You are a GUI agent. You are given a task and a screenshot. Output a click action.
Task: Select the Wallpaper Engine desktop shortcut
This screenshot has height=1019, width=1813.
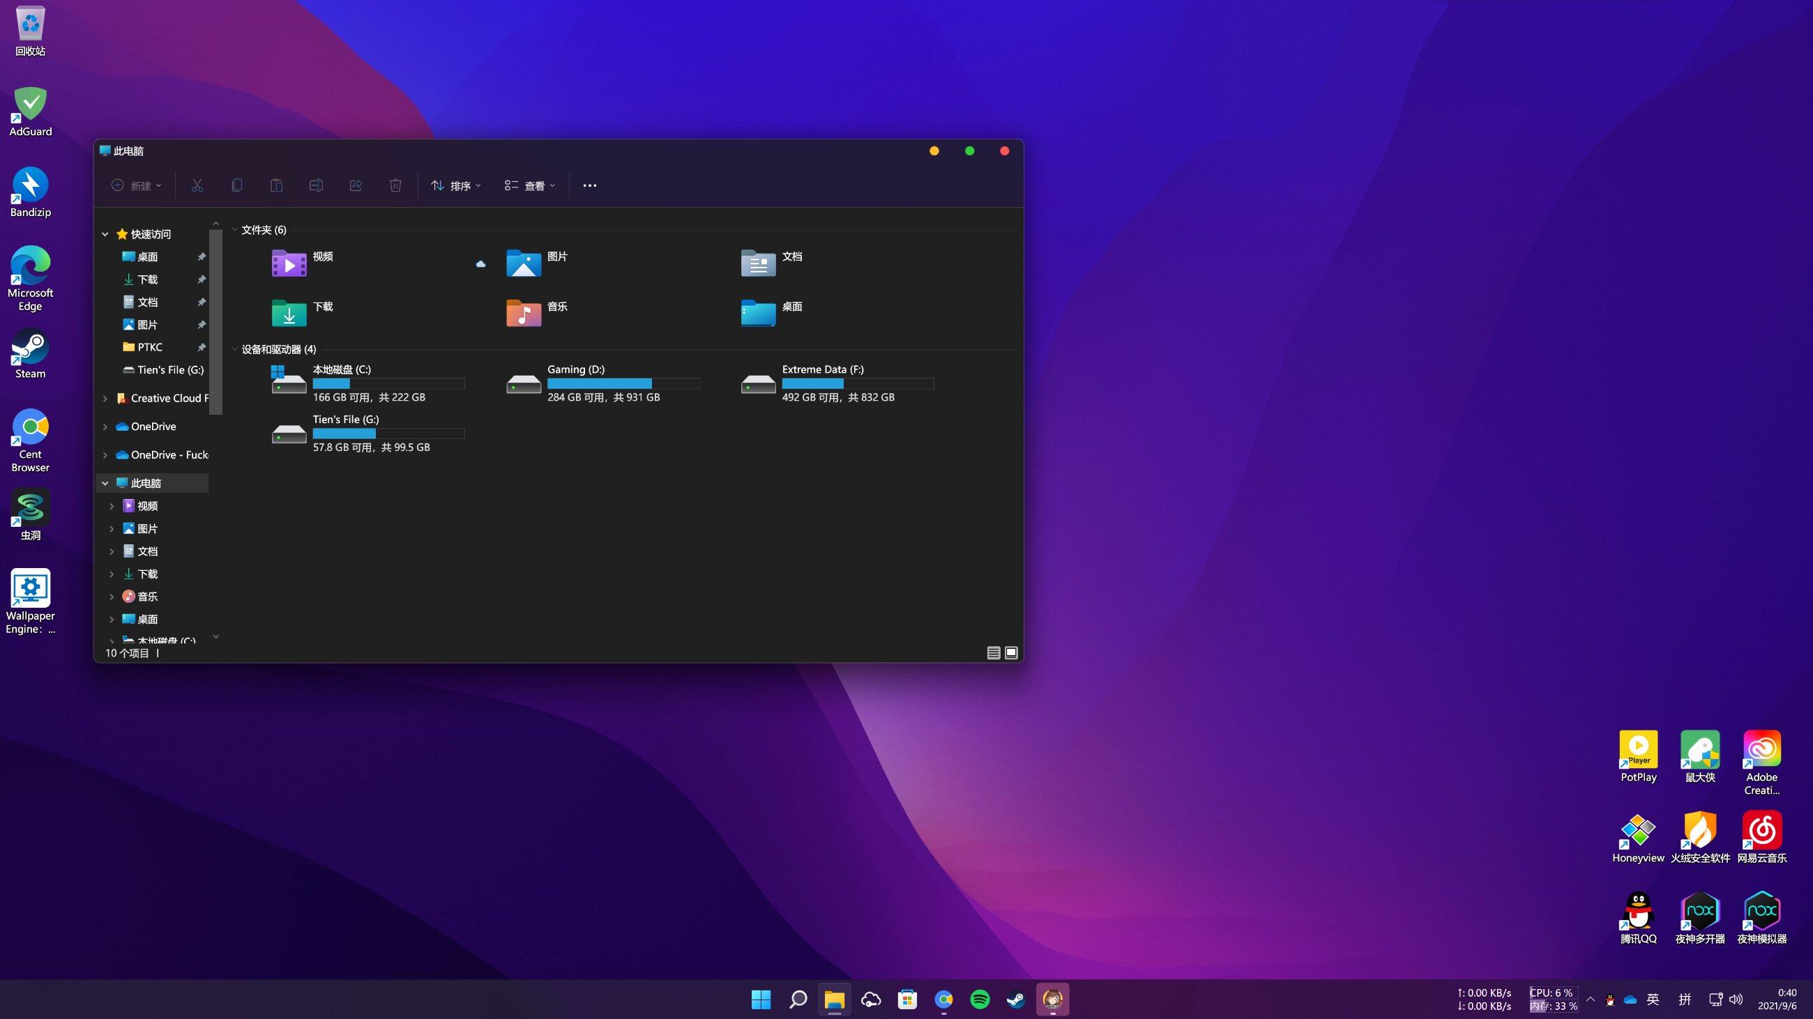click(30, 602)
